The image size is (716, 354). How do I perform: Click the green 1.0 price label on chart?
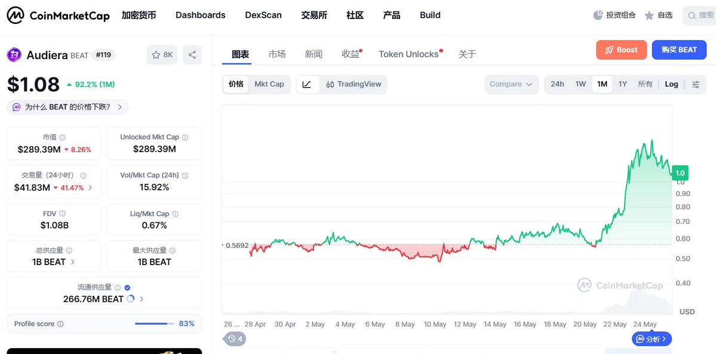[680, 173]
